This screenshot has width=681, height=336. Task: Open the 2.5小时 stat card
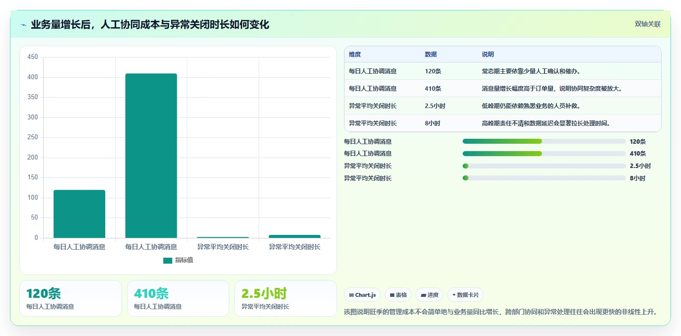point(285,298)
